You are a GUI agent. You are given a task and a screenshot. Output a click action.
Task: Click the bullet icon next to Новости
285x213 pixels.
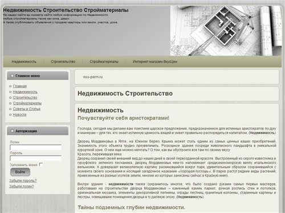[10, 115]
